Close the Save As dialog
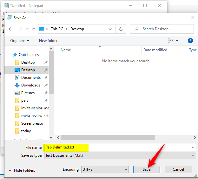Image resolution: width=198 pixels, height=179 pixels. tap(193, 17)
